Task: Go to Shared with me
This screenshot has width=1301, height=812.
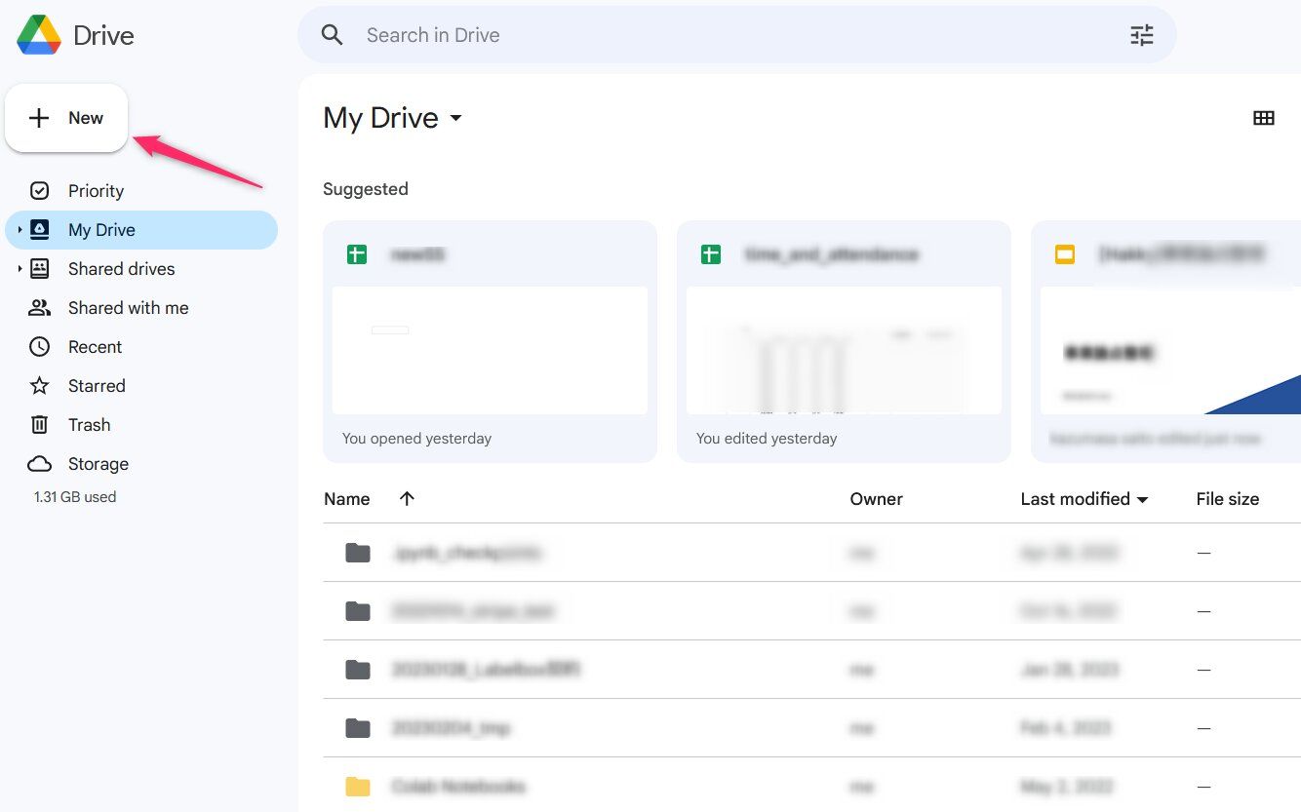Action: [x=128, y=308]
